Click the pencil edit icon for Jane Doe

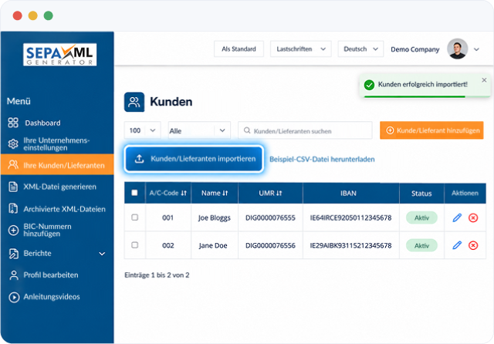457,245
